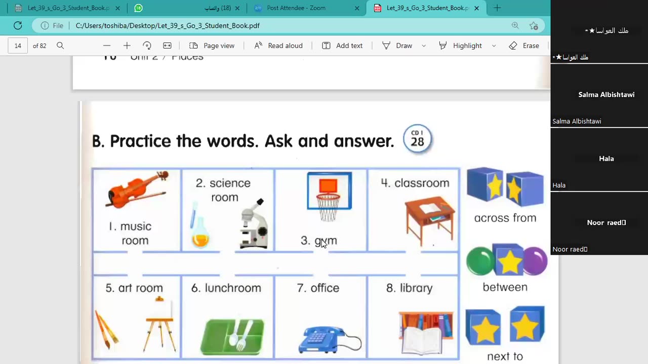
Task: Close the first Student_Book PDF tab
Action: coord(117,8)
